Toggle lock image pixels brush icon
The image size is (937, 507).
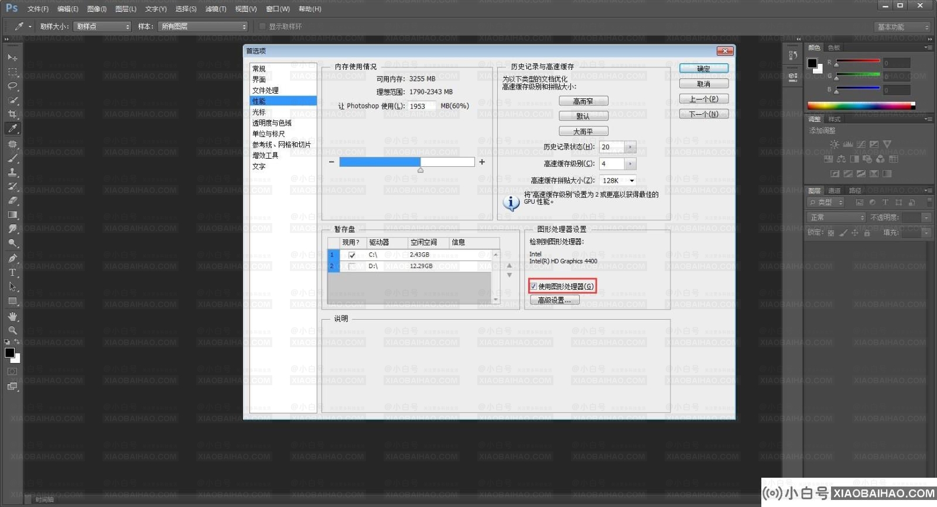(x=843, y=232)
